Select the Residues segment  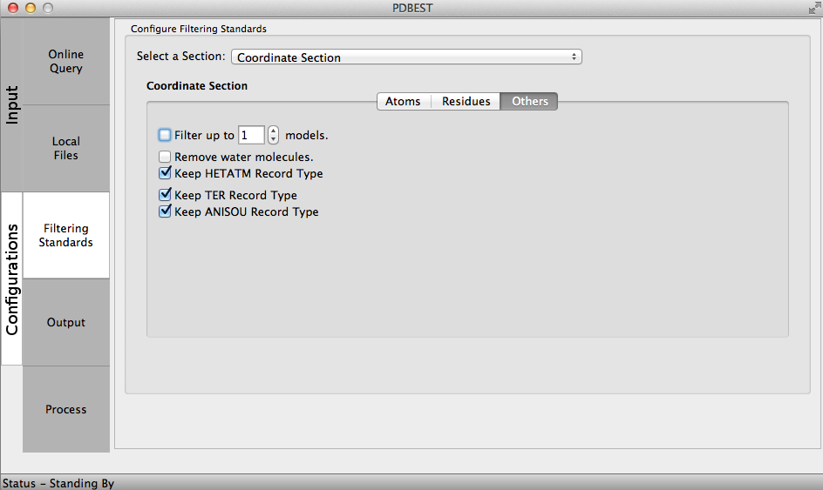(x=466, y=102)
